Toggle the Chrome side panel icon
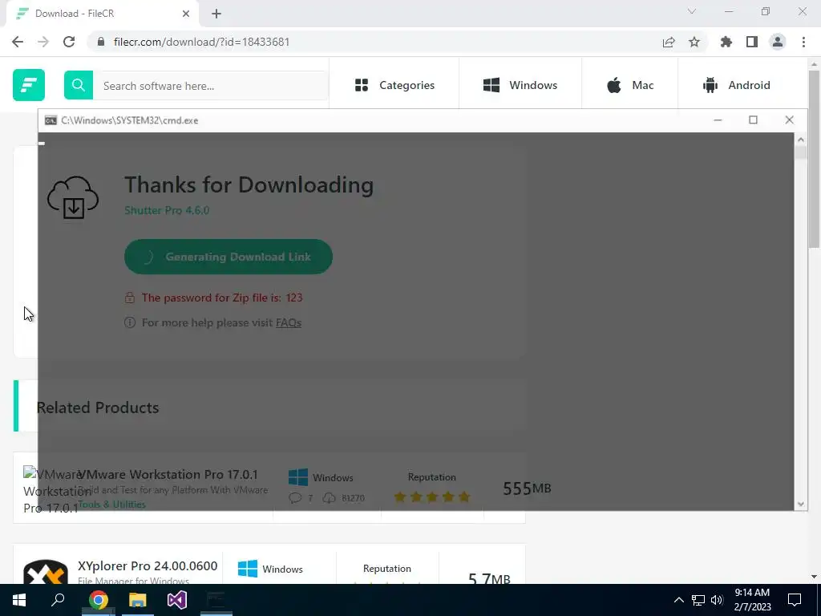The height and width of the screenshot is (616, 821). click(752, 42)
